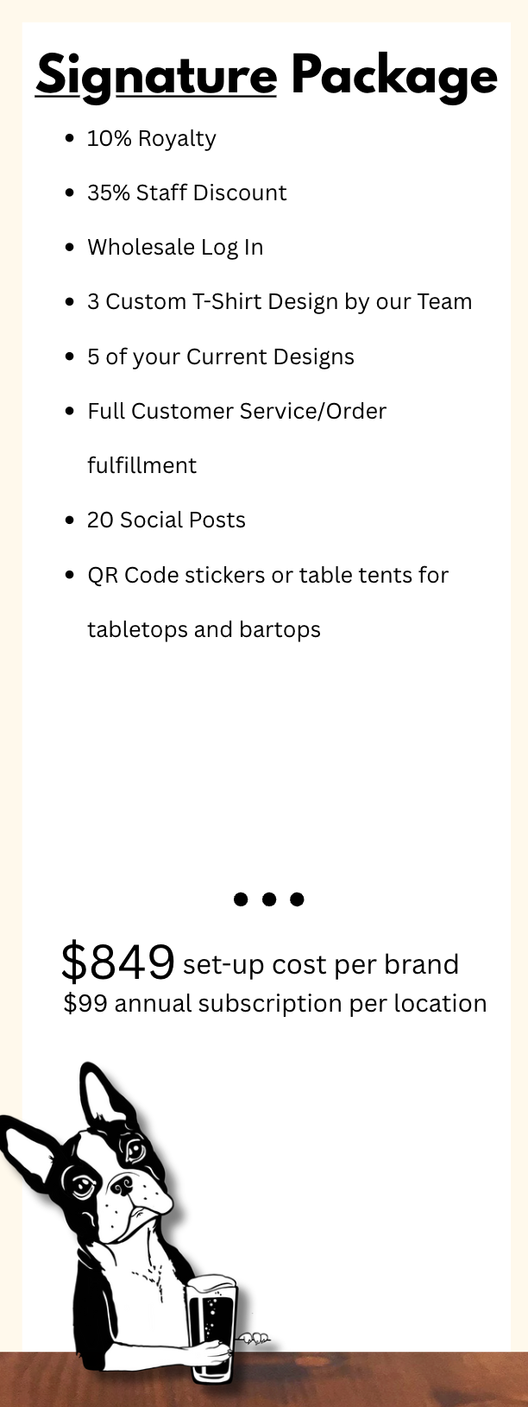Click the 35% Staff Discount line
The image size is (528, 1407).
point(186,192)
